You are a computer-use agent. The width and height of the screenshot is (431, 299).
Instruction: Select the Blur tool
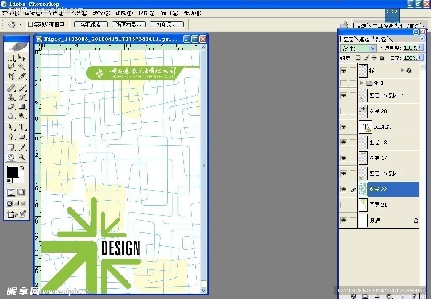click(x=11, y=116)
